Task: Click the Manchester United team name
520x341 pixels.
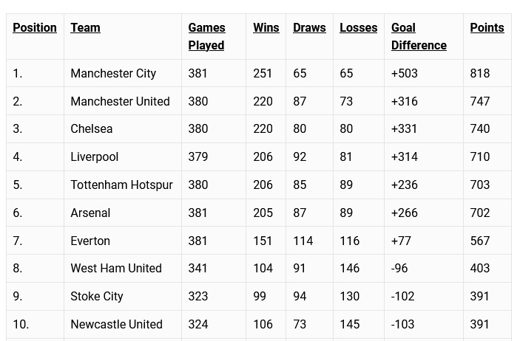Action: tap(120, 101)
